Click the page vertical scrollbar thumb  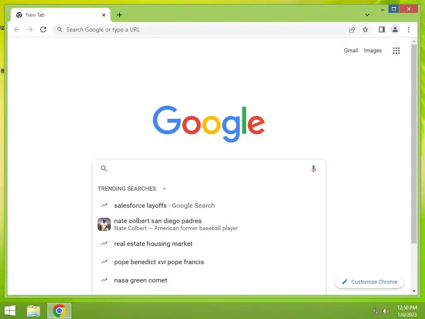point(414,144)
